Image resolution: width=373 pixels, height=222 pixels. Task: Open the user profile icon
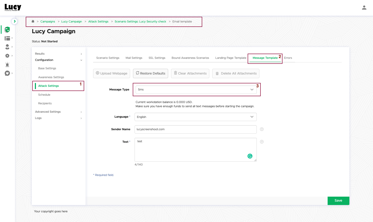(364, 8)
